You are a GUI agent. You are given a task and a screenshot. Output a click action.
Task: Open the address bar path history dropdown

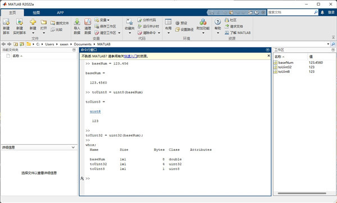click(328, 44)
